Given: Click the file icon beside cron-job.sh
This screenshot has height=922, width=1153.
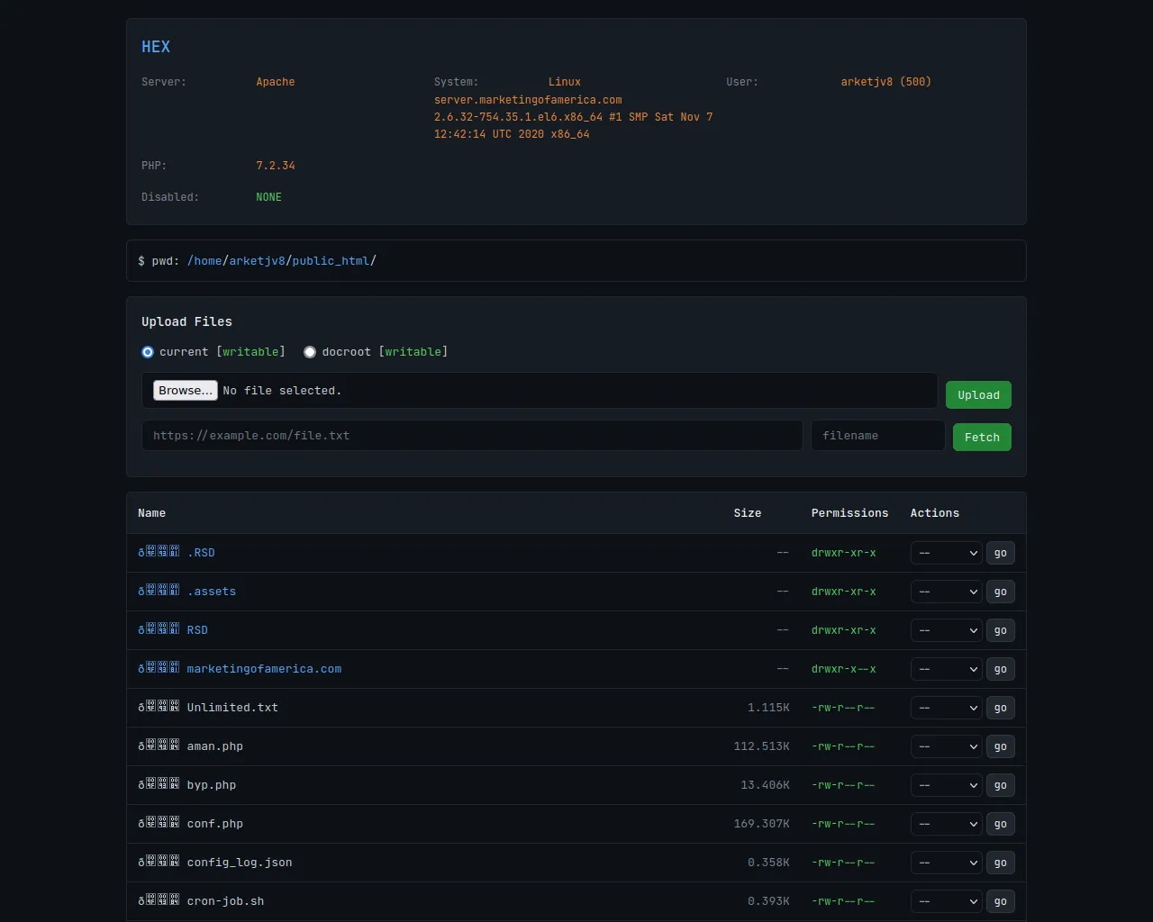Looking at the screenshot, I should tap(159, 901).
